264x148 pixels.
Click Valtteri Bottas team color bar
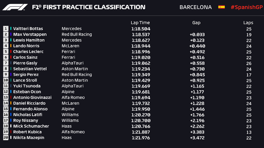[x=11, y=29]
